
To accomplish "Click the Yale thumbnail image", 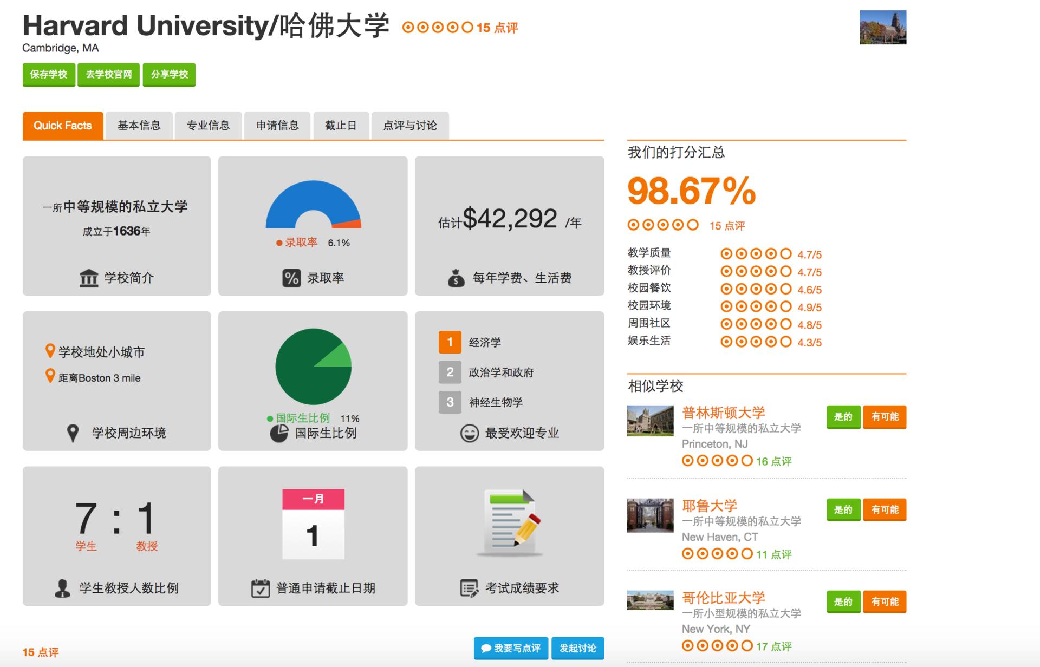I will point(650,515).
